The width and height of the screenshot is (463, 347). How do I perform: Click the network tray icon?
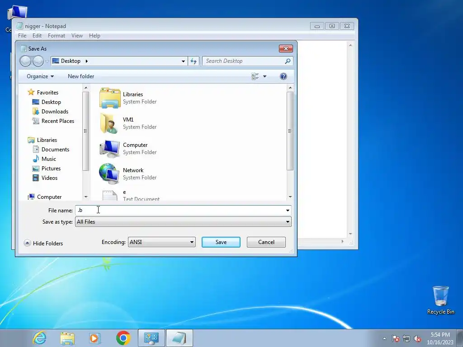click(406, 338)
